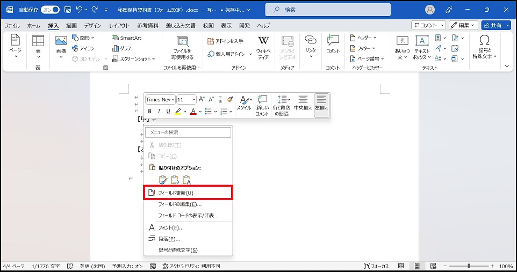Toggle underline in mini toolbar
Screen dimensions: 517x272
[168, 112]
